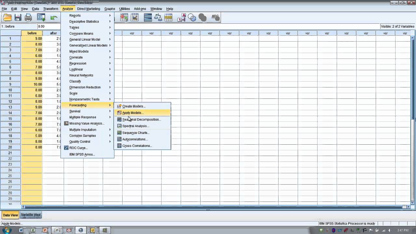Open Missing Value Analysis item
The image size is (416, 234).
point(87,123)
